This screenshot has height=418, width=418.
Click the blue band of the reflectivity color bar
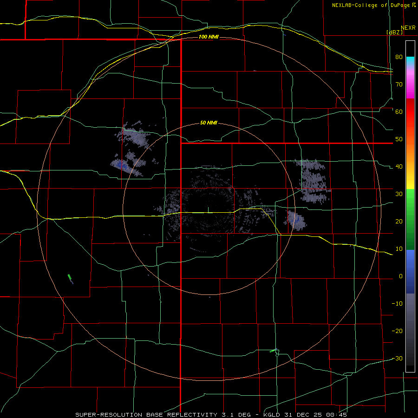click(410, 272)
